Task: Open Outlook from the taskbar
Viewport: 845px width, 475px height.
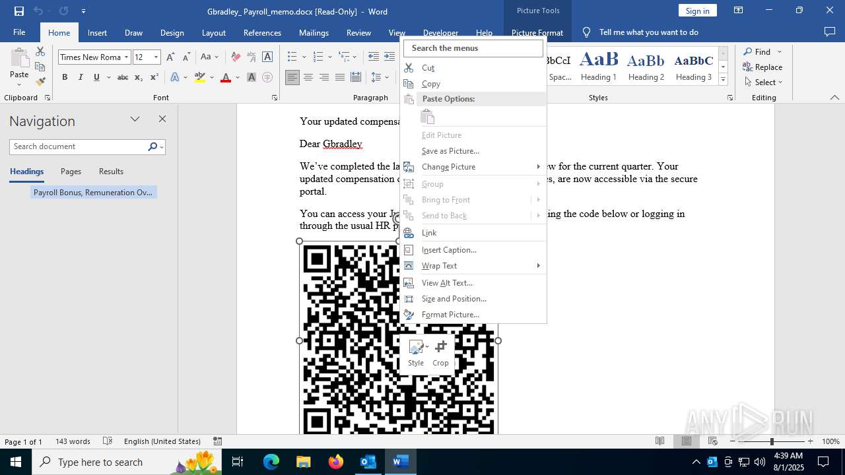Action: tap(368, 462)
